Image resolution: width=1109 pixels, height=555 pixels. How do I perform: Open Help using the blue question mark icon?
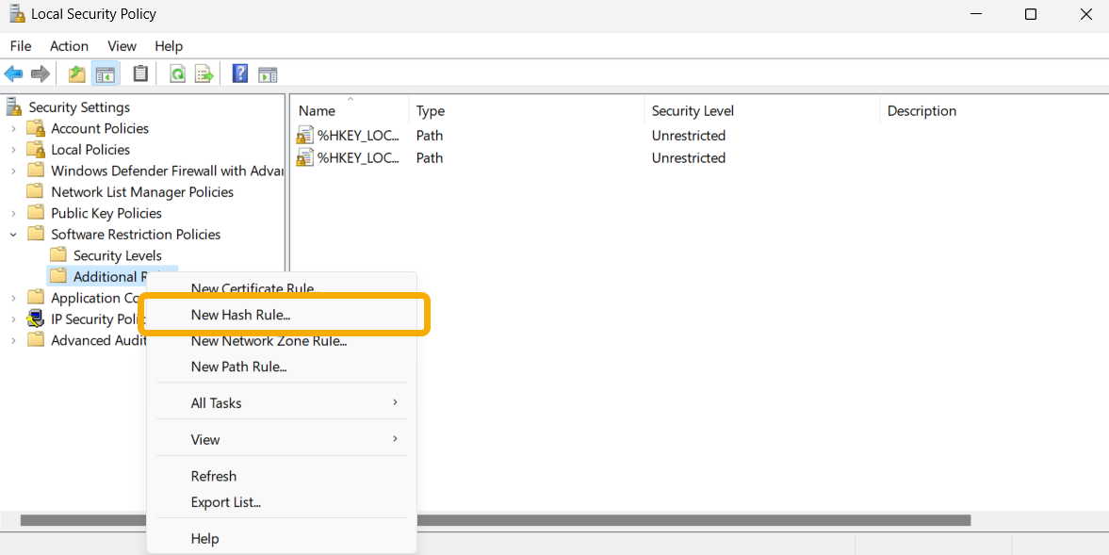239,73
